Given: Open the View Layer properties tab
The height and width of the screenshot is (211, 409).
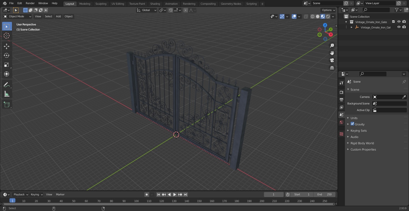Looking at the screenshot, I should coord(341,107).
